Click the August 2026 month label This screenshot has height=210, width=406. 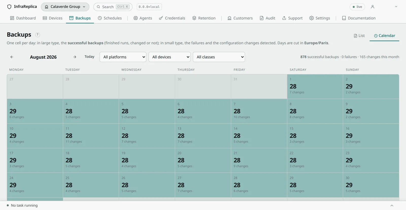pyautogui.click(x=43, y=57)
